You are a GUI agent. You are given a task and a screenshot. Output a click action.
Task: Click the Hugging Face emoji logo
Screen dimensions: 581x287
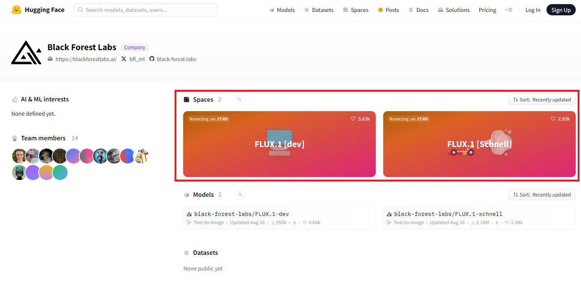click(17, 10)
